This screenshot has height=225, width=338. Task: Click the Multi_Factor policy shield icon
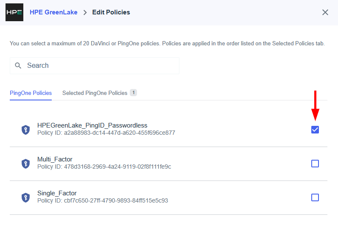click(x=26, y=164)
